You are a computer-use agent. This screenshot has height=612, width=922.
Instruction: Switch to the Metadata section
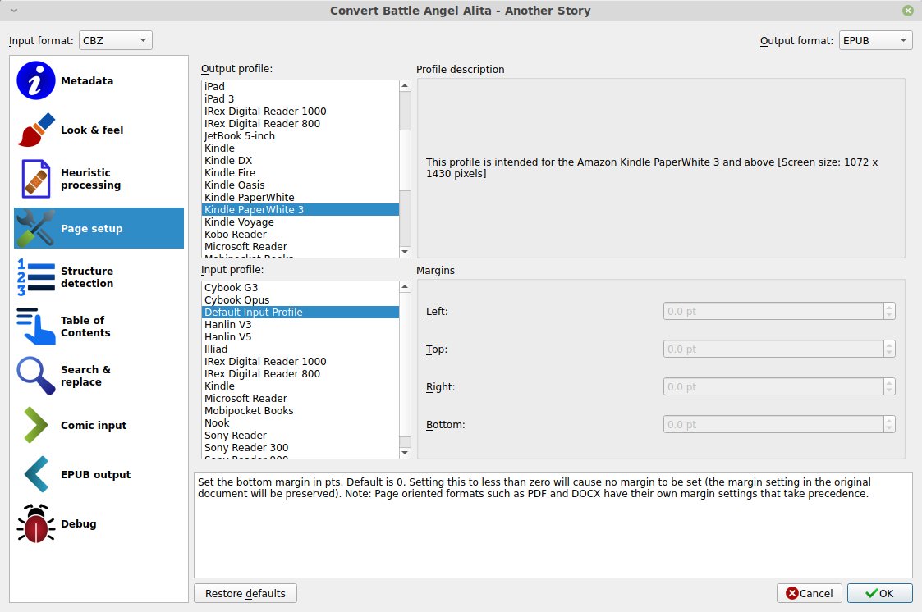99,80
